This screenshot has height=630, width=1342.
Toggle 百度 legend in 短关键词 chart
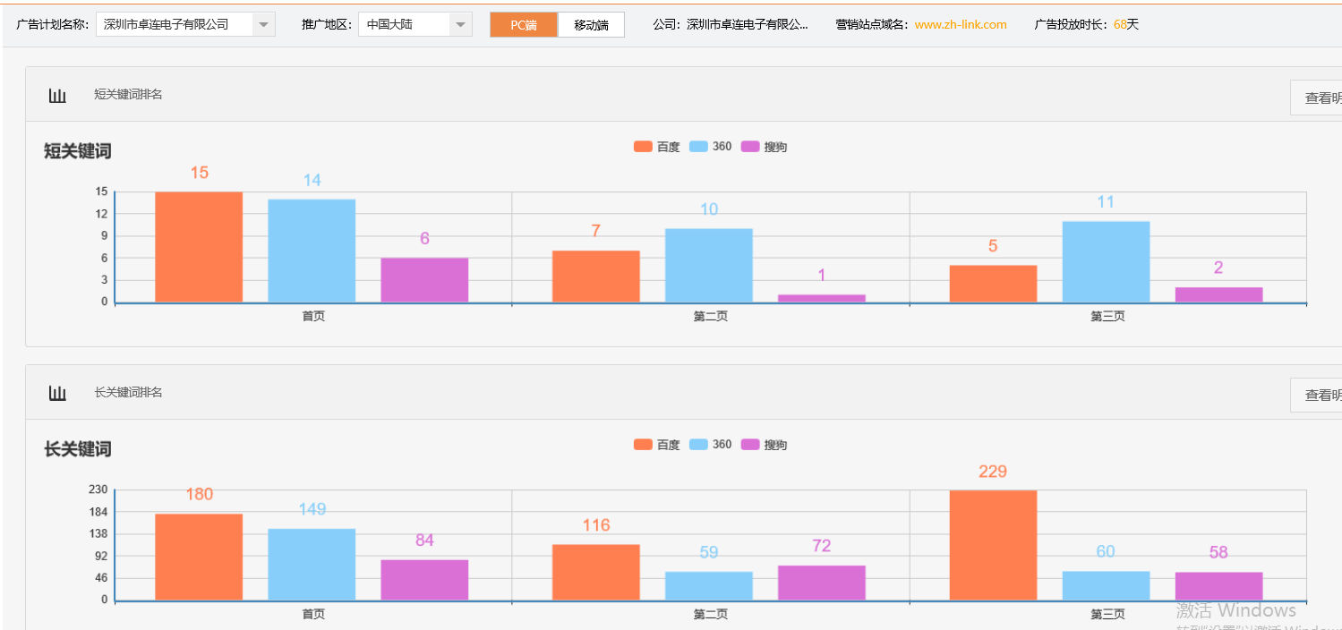[x=656, y=147]
